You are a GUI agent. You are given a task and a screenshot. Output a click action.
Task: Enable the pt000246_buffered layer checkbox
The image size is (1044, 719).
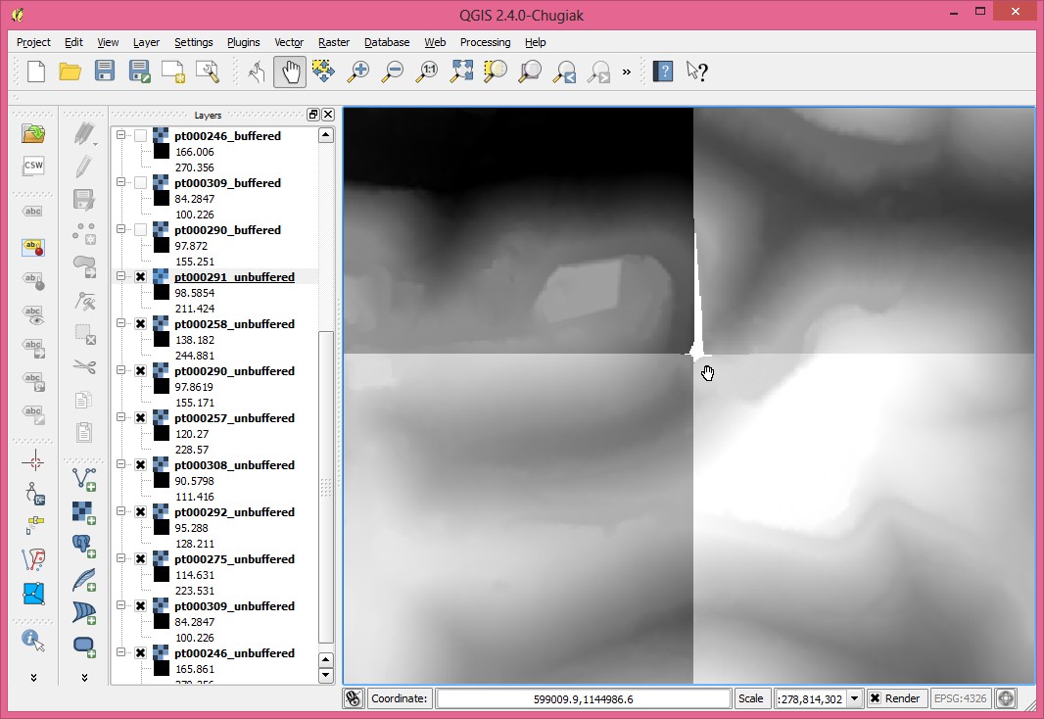click(141, 136)
